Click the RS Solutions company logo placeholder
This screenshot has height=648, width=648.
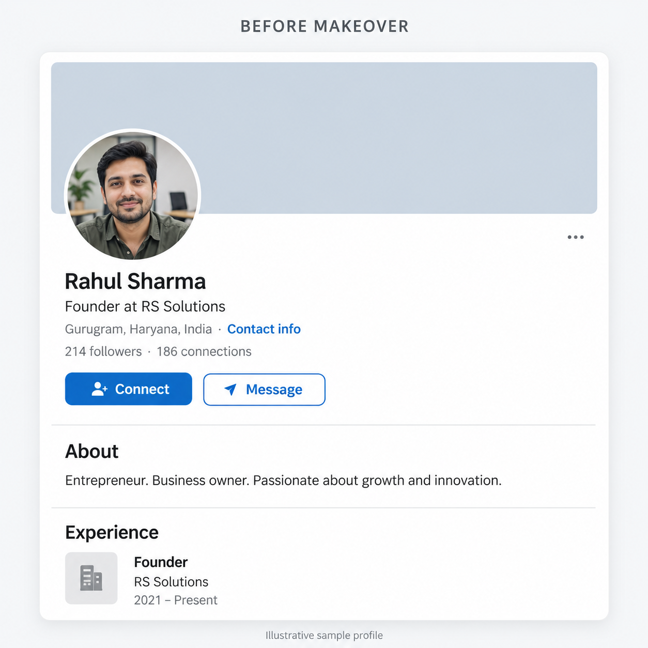91,578
